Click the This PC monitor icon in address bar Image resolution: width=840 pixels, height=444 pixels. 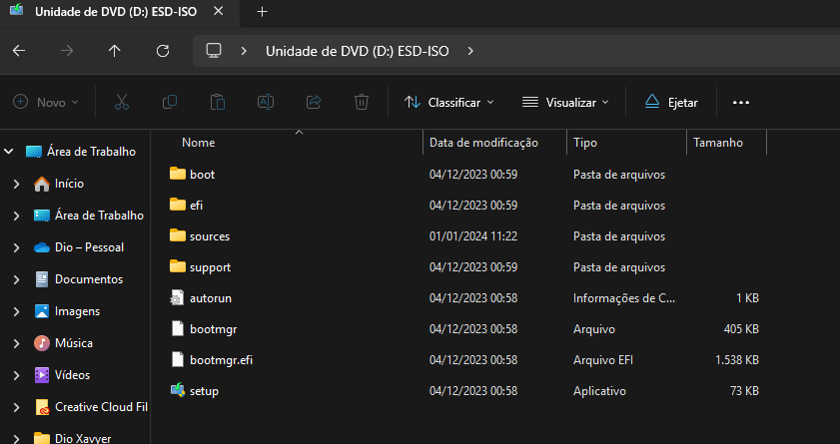214,50
